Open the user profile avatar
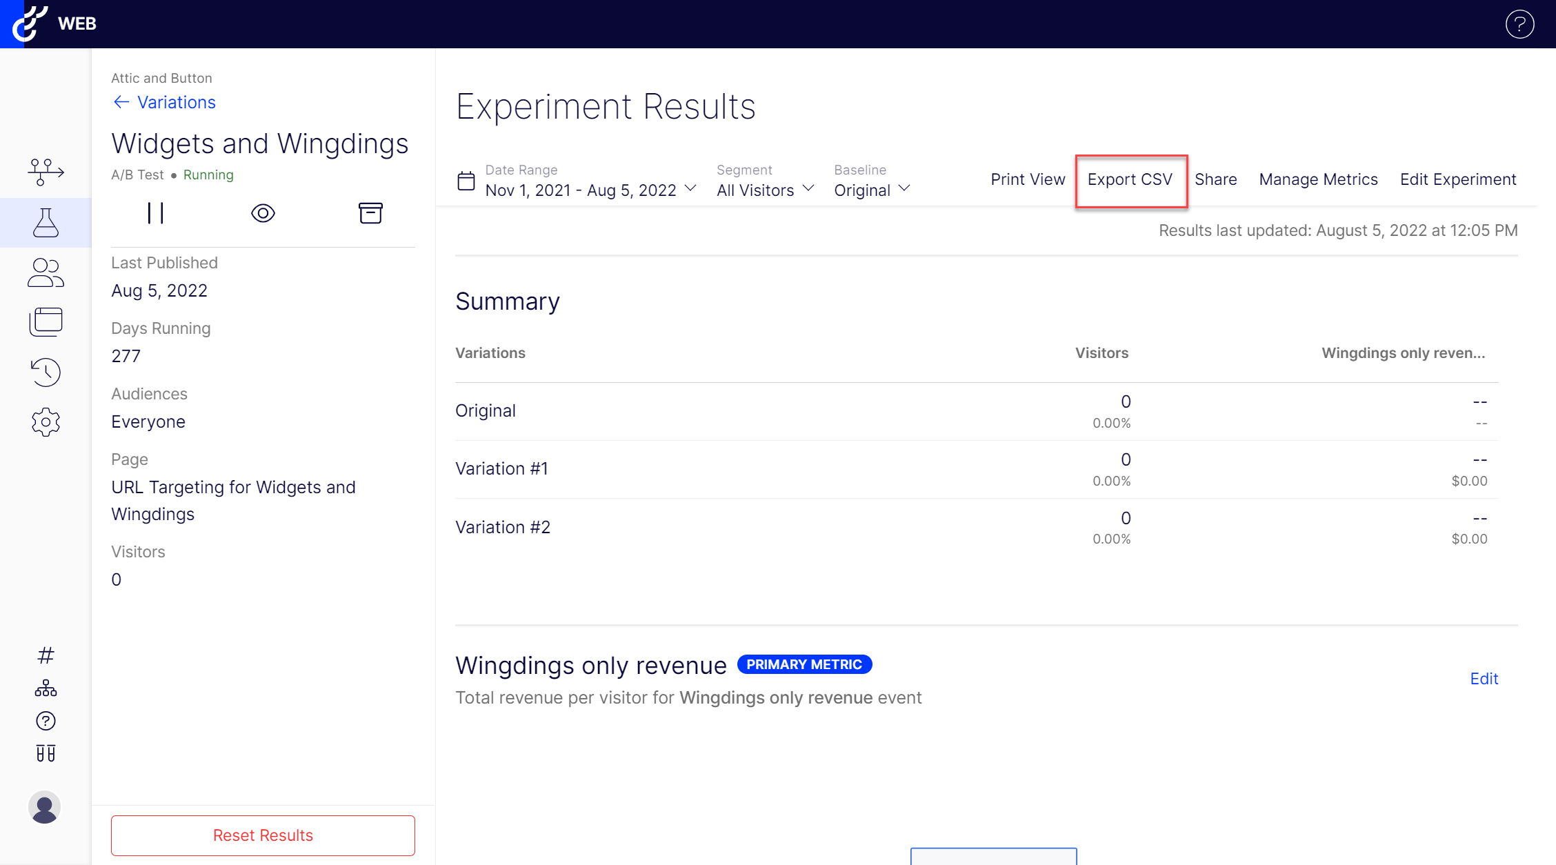Screen dimensions: 1556x865 point(45,807)
